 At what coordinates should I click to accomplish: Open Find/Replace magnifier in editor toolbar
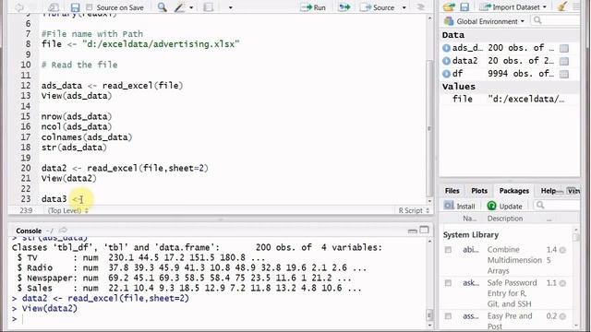(163, 7)
